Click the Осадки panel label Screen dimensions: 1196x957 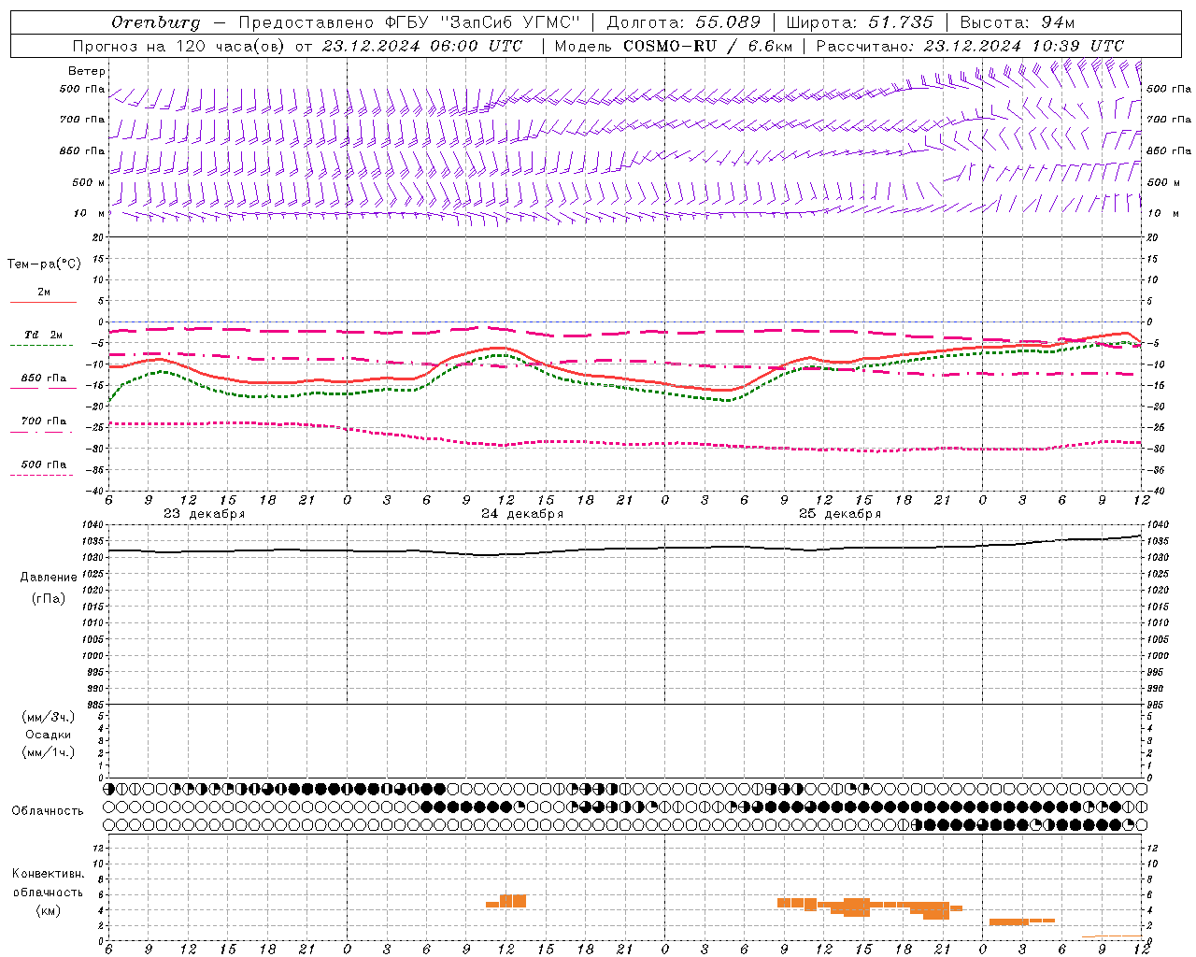click(x=49, y=736)
